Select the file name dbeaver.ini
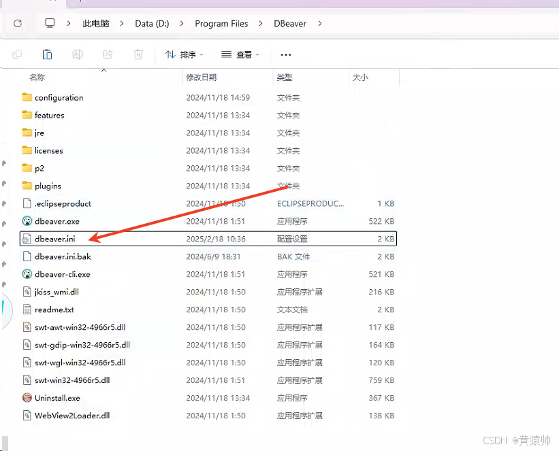Screen dimensions: 559x451 (55, 239)
